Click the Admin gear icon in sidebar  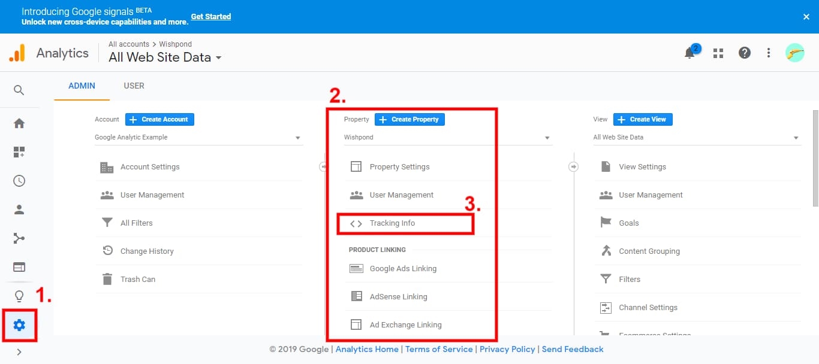(19, 325)
